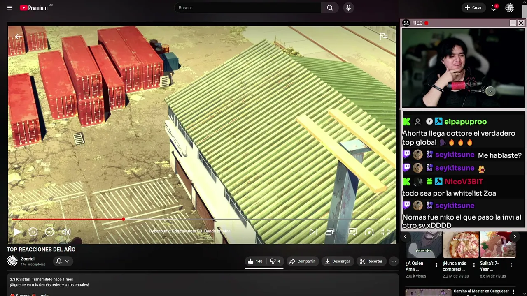Submit search with the magnifying glass button
The width and height of the screenshot is (527, 296).
click(330, 8)
